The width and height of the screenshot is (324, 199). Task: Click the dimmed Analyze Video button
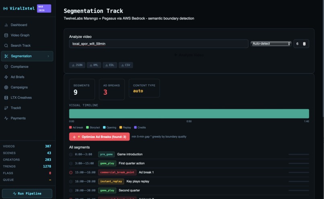(189, 55)
